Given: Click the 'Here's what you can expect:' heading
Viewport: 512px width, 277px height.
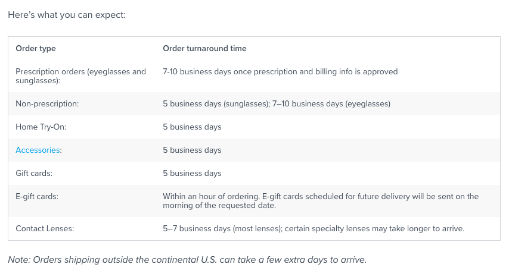Looking at the screenshot, I should (x=67, y=15).
